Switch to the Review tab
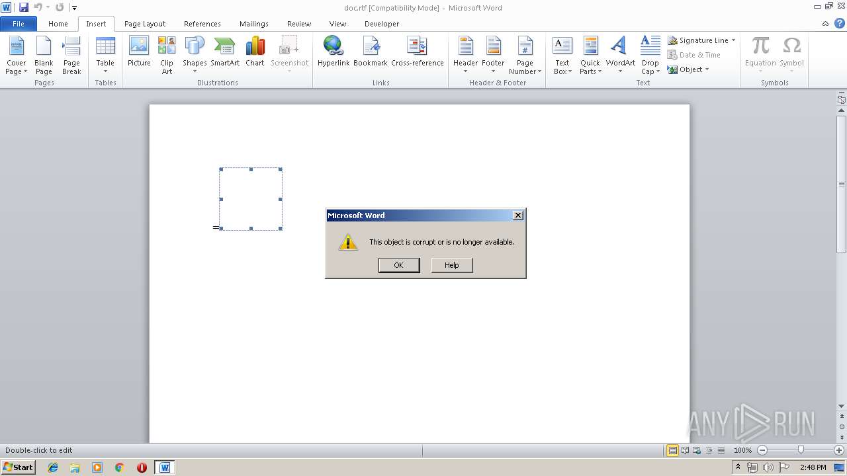Image resolution: width=847 pixels, height=476 pixels. coord(299,24)
